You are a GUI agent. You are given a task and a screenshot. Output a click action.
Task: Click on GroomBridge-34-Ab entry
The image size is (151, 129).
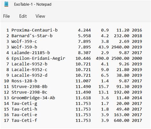coord(33,98)
